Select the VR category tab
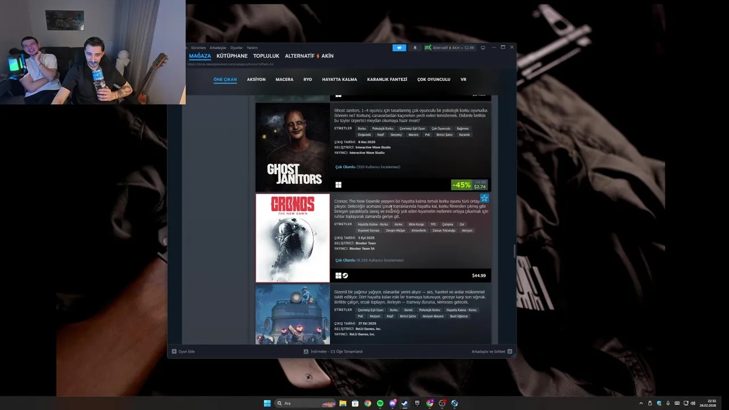Screen dimensions: 729x410 tap(463, 79)
